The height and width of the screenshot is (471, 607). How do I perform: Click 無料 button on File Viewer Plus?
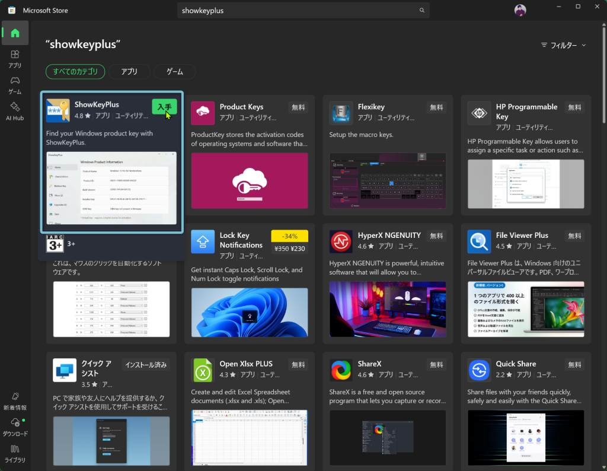(x=574, y=236)
